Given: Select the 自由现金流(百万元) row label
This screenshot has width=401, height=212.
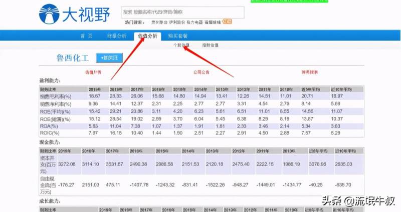Looking at the screenshot, I should 48,185.
